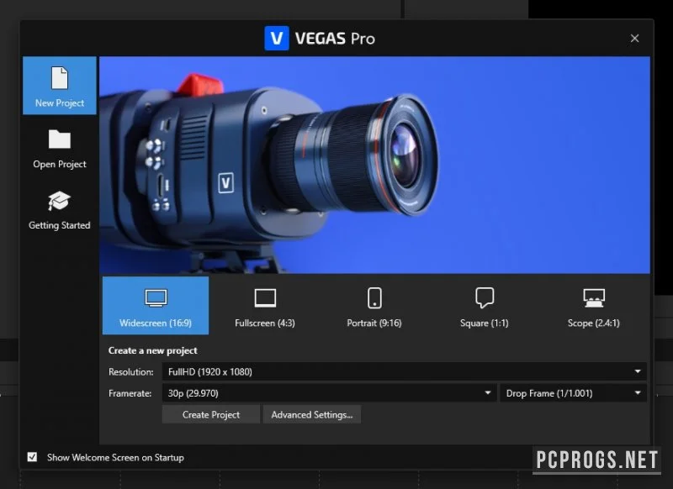
Task: Click the camera banner image
Action: (374, 165)
